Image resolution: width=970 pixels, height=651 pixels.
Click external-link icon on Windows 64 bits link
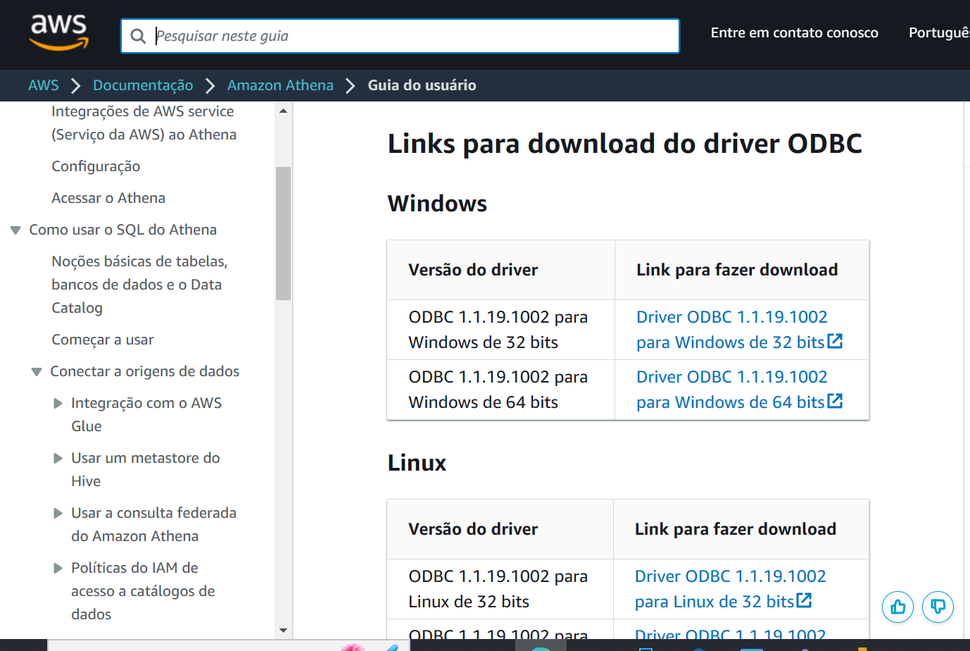click(x=835, y=401)
